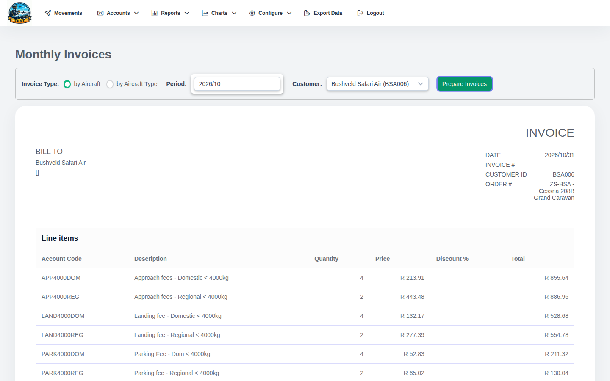Select the LAND4000REG account code cell
Image resolution: width=610 pixels, height=381 pixels.
(x=62, y=335)
